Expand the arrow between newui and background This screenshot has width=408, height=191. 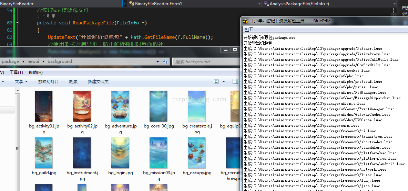click(x=43, y=61)
